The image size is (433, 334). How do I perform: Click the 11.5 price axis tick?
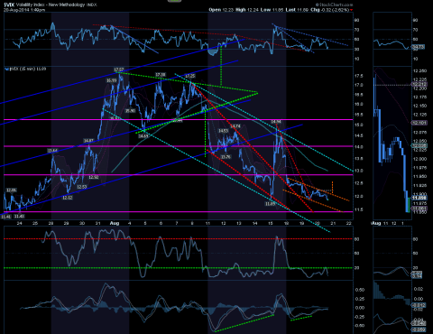[x=358, y=209]
